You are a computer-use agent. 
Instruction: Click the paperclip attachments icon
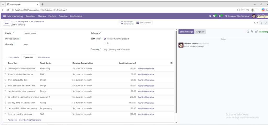252,32
